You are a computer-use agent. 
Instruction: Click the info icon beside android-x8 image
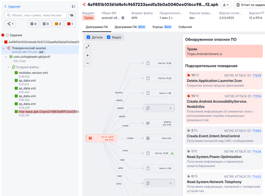coord(123,18)
